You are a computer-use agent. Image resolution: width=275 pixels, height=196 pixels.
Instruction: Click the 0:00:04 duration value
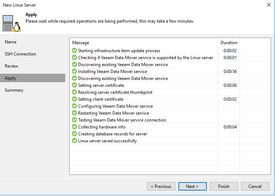coord(230,127)
